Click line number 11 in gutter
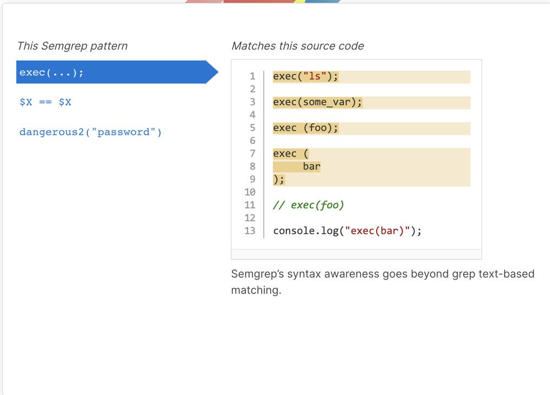 (250, 205)
